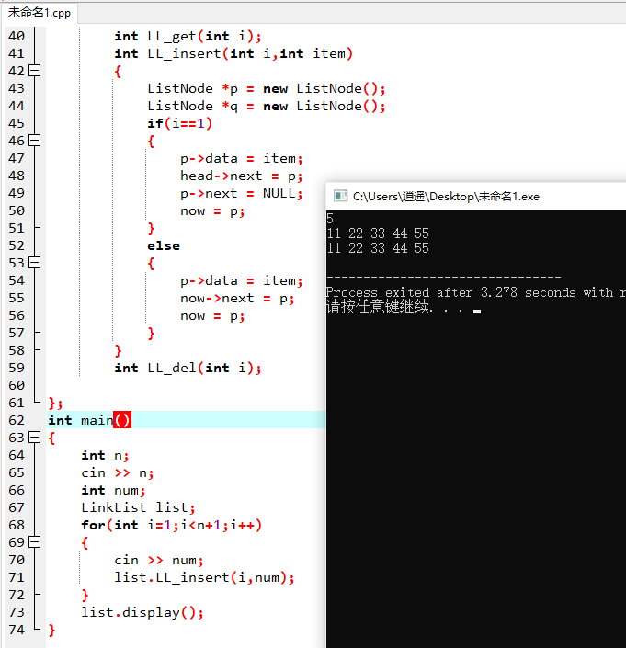
Task: Click 'int num;' code line
Action: coord(113,490)
